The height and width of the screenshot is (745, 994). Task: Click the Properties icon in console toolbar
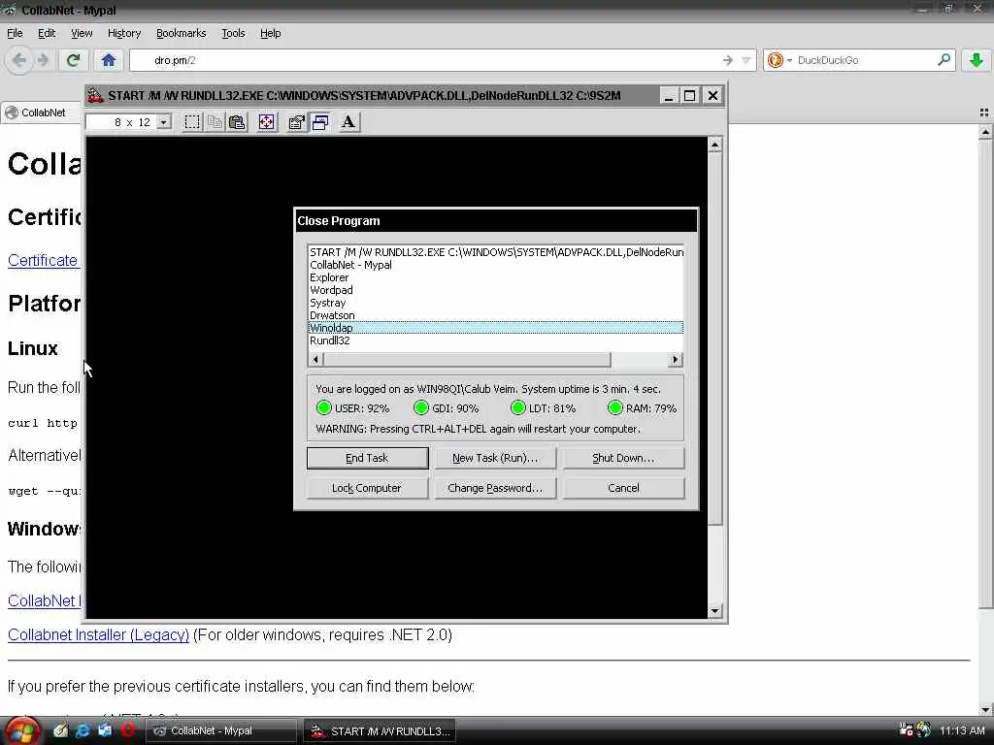296,121
